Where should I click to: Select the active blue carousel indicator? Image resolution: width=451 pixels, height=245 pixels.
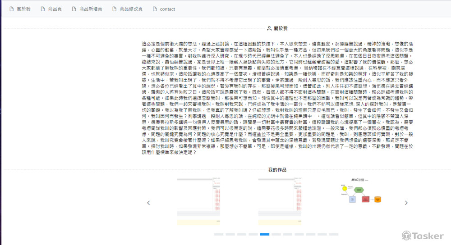pyautogui.click(x=265, y=234)
